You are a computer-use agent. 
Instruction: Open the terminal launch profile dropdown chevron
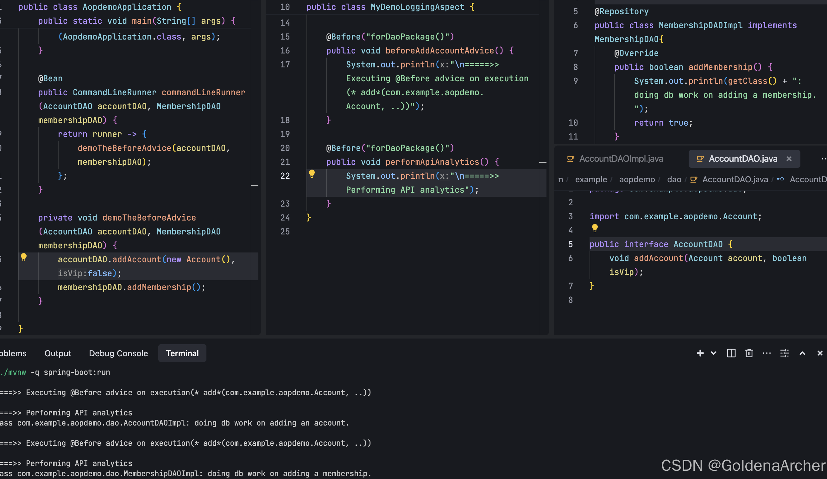tap(713, 353)
